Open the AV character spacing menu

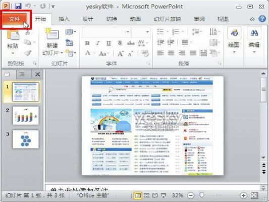point(142,43)
